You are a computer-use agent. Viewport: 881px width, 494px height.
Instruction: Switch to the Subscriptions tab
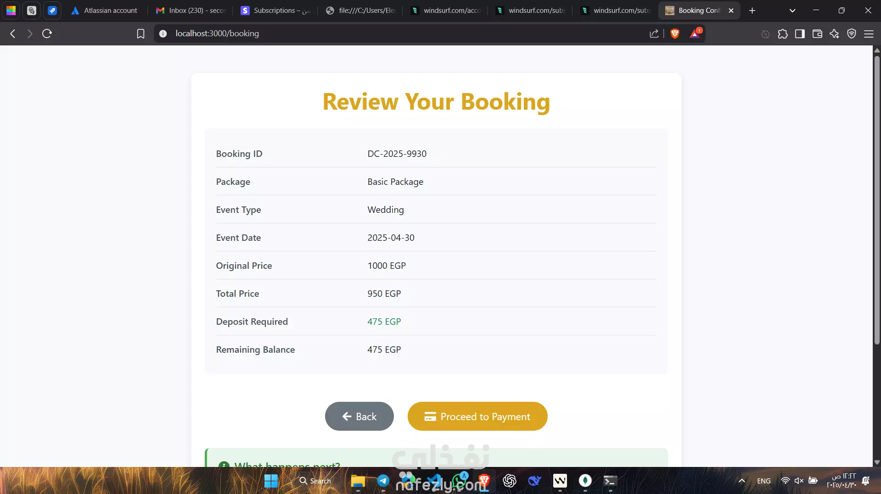[276, 10]
